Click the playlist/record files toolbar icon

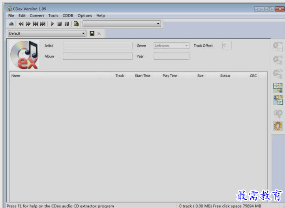point(76,24)
